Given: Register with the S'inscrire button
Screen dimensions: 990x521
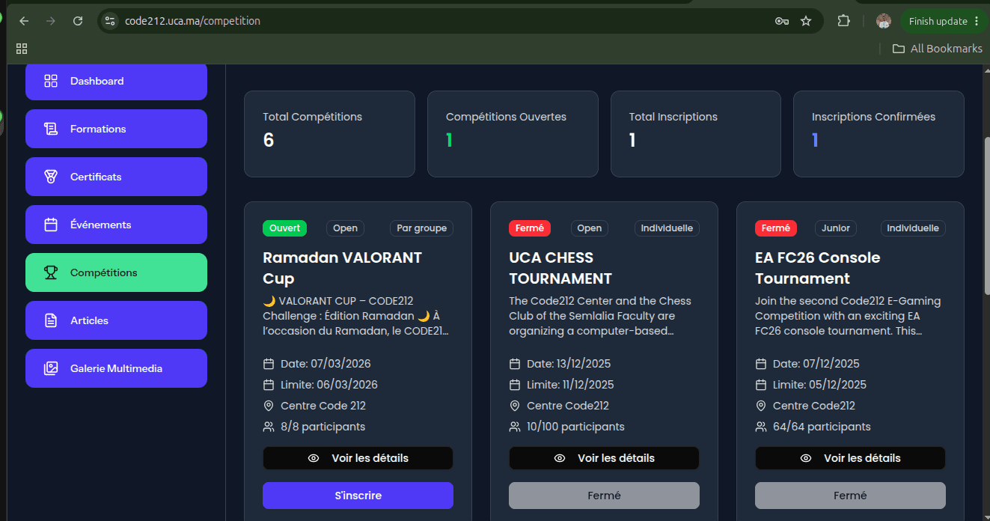Looking at the screenshot, I should click(358, 496).
